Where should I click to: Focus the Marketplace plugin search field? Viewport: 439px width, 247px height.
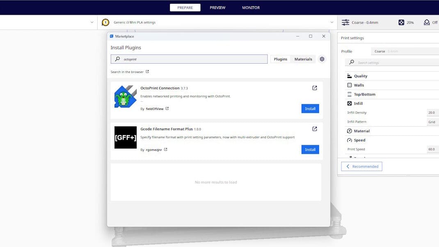(x=189, y=59)
